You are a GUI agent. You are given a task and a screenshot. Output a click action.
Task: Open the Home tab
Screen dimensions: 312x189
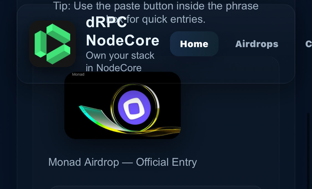pos(194,44)
